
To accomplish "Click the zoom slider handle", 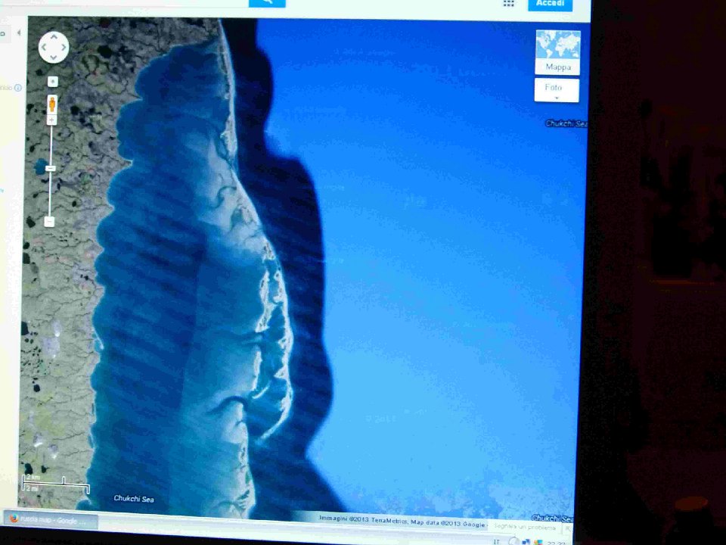I will 51,168.
